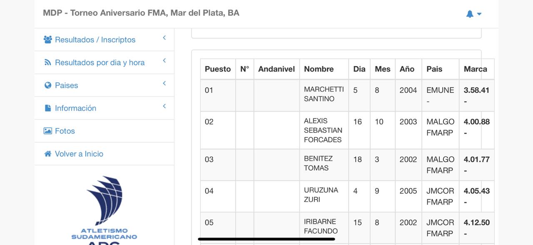Click the users icon beside Resultados / Inscriptos
The width and height of the screenshot is (533, 245).
48,40
